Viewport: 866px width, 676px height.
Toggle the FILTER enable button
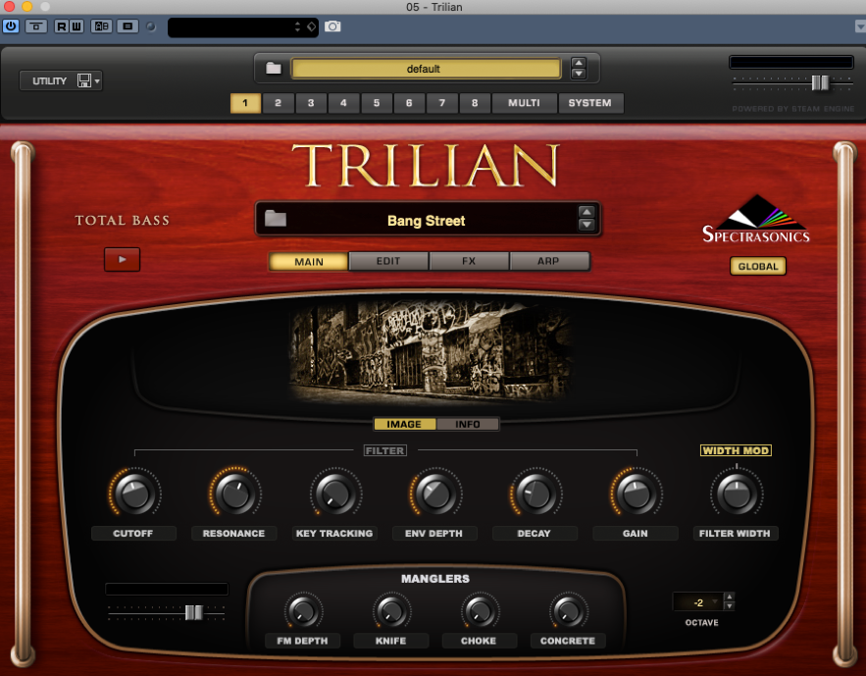pos(385,450)
